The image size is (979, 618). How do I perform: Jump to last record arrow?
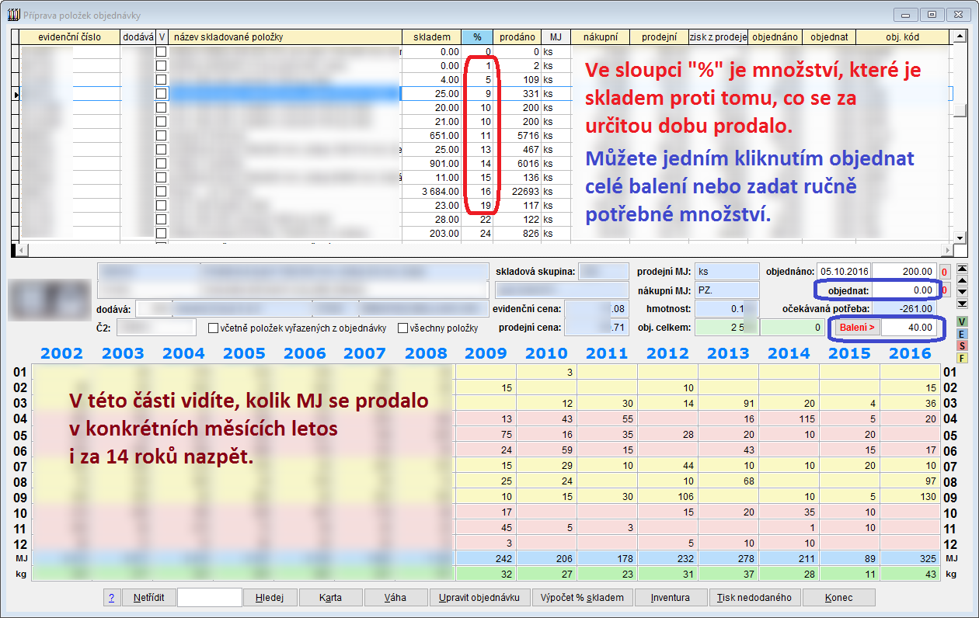click(963, 304)
